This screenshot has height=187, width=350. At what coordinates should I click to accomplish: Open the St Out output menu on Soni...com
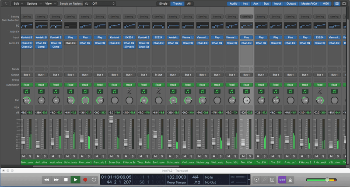click(x=158, y=75)
